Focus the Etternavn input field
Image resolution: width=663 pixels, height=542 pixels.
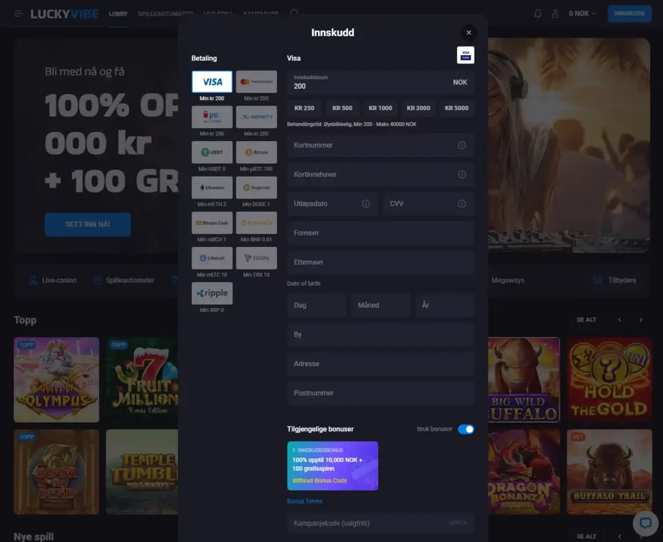(x=381, y=263)
